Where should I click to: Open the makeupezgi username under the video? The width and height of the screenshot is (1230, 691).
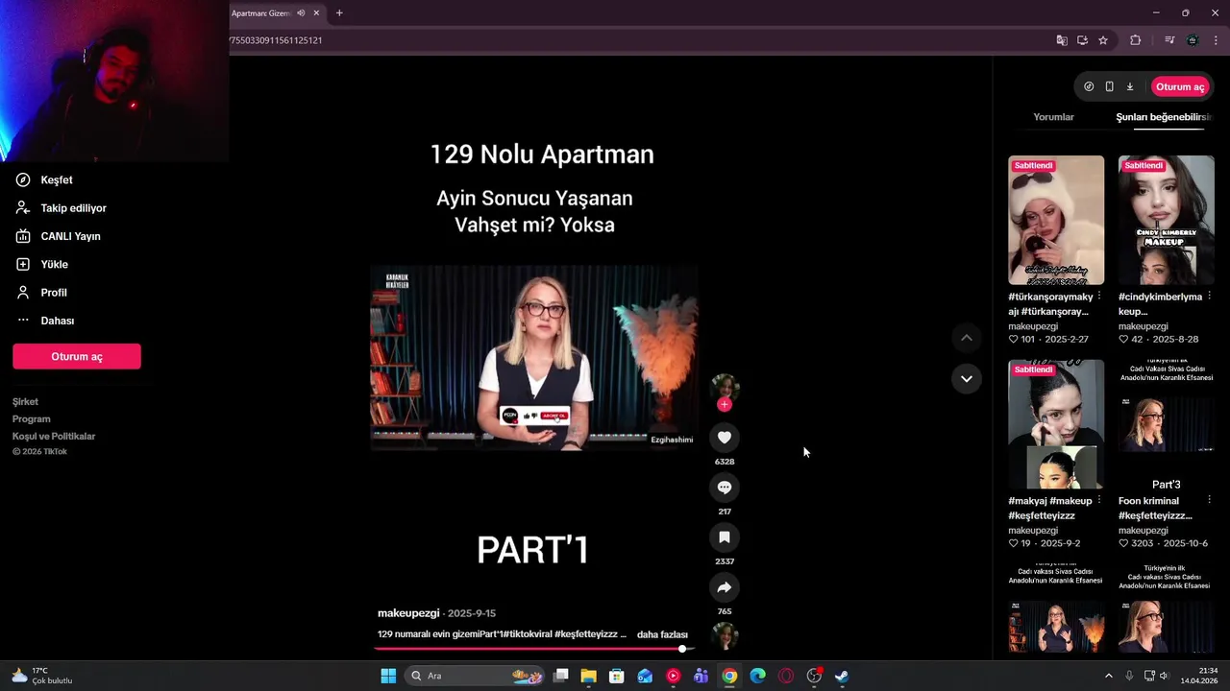408,613
